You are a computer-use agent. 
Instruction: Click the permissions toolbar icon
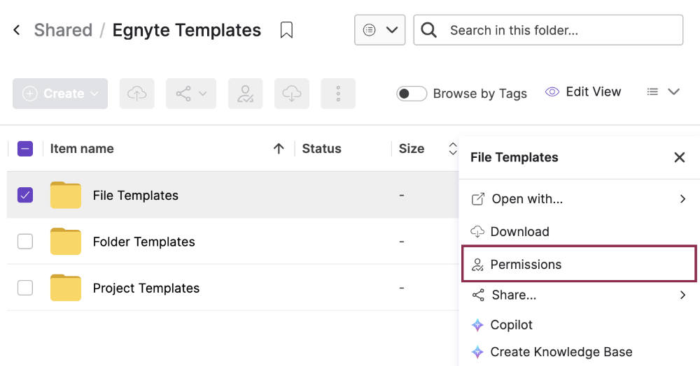click(x=245, y=94)
